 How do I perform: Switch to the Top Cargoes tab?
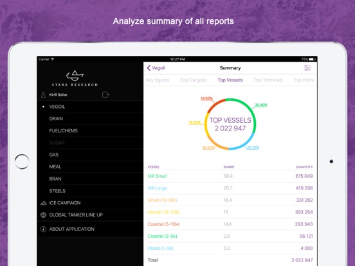tap(194, 80)
